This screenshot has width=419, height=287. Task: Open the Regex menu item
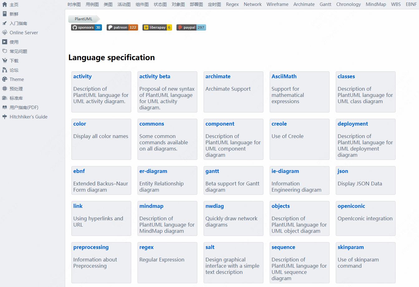click(232, 4)
